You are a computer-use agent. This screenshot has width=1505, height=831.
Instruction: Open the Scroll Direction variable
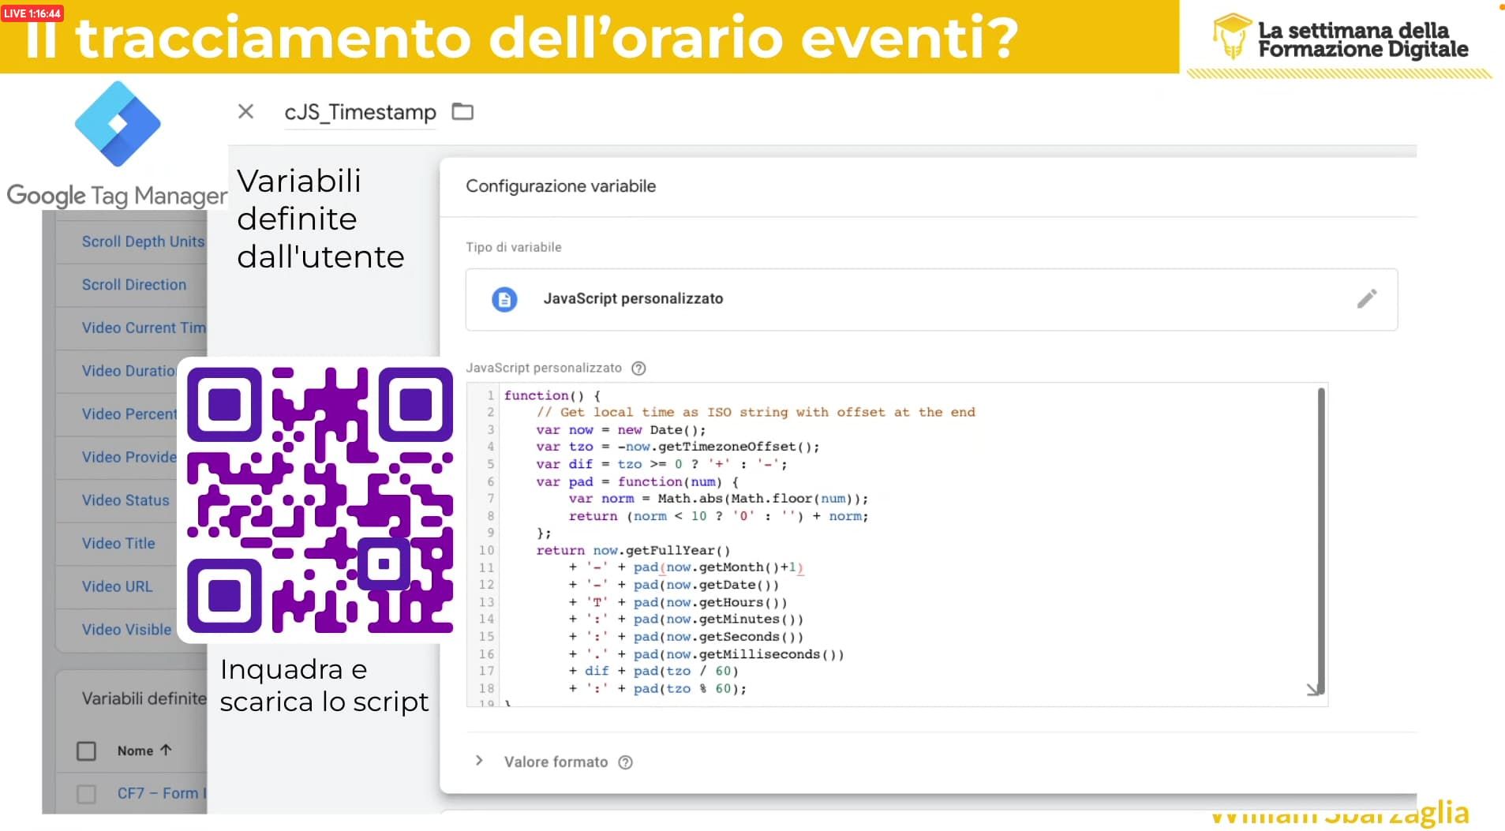tap(134, 285)
